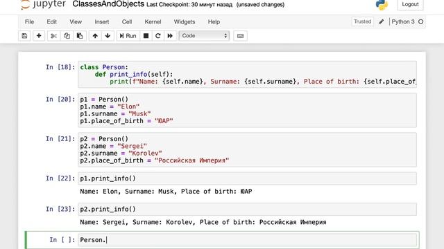
Task: Paste cells below
Action: point(80,36)
